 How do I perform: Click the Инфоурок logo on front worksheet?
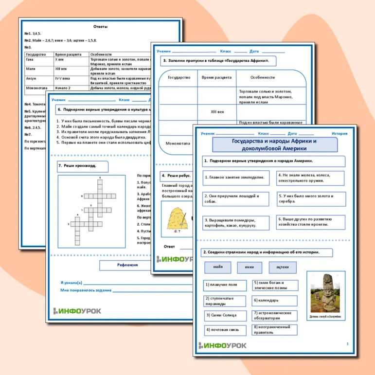[x=223, y=346]
